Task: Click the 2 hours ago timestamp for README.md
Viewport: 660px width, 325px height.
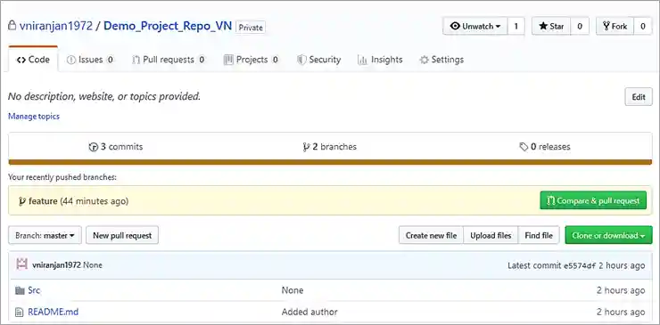Action: pyautogui.click(x=621, y=312)
